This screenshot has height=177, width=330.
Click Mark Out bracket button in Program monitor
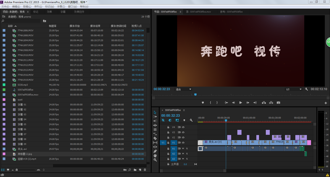click(x=217, y=103)
